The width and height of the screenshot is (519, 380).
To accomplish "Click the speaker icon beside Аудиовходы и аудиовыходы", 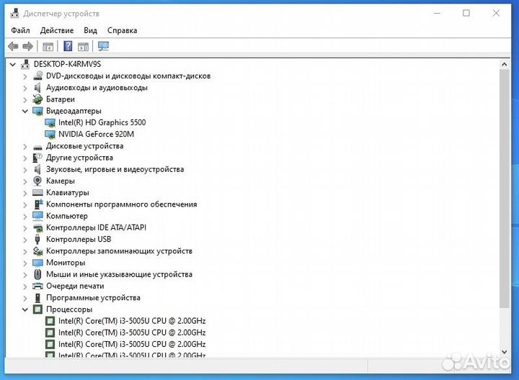I will pos(37,88).
